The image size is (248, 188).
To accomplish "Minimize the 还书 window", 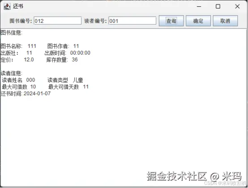I will click(199, 6).
